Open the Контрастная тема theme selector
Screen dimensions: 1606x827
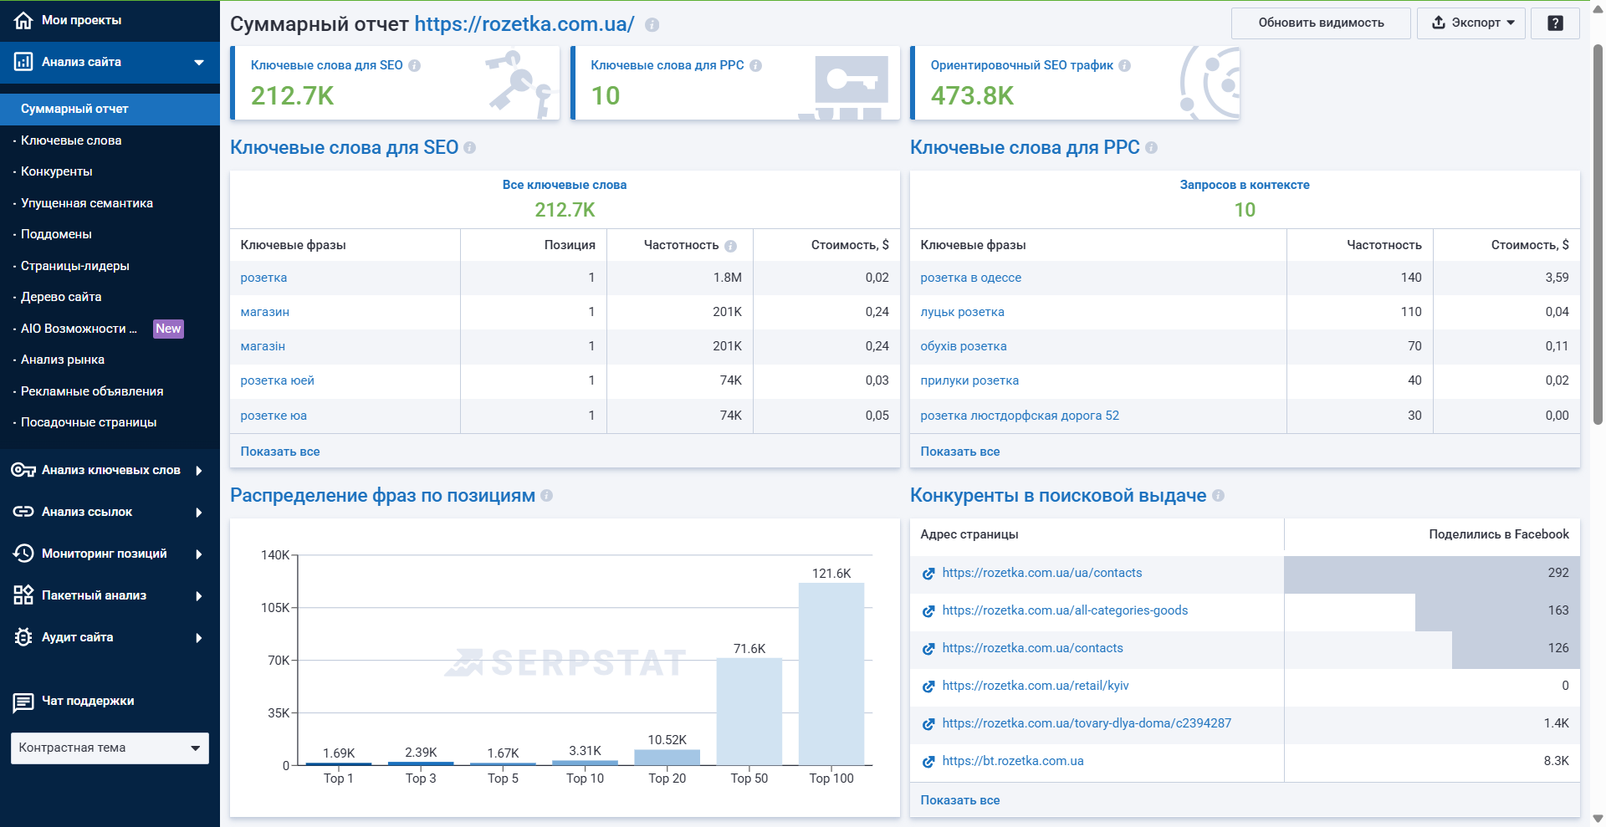click(110, 748)
